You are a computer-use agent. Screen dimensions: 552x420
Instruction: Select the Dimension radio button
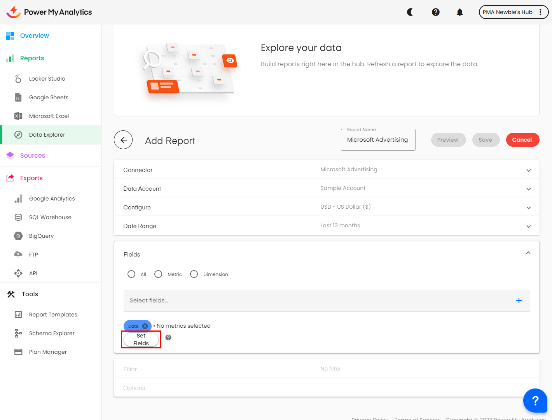194,274
